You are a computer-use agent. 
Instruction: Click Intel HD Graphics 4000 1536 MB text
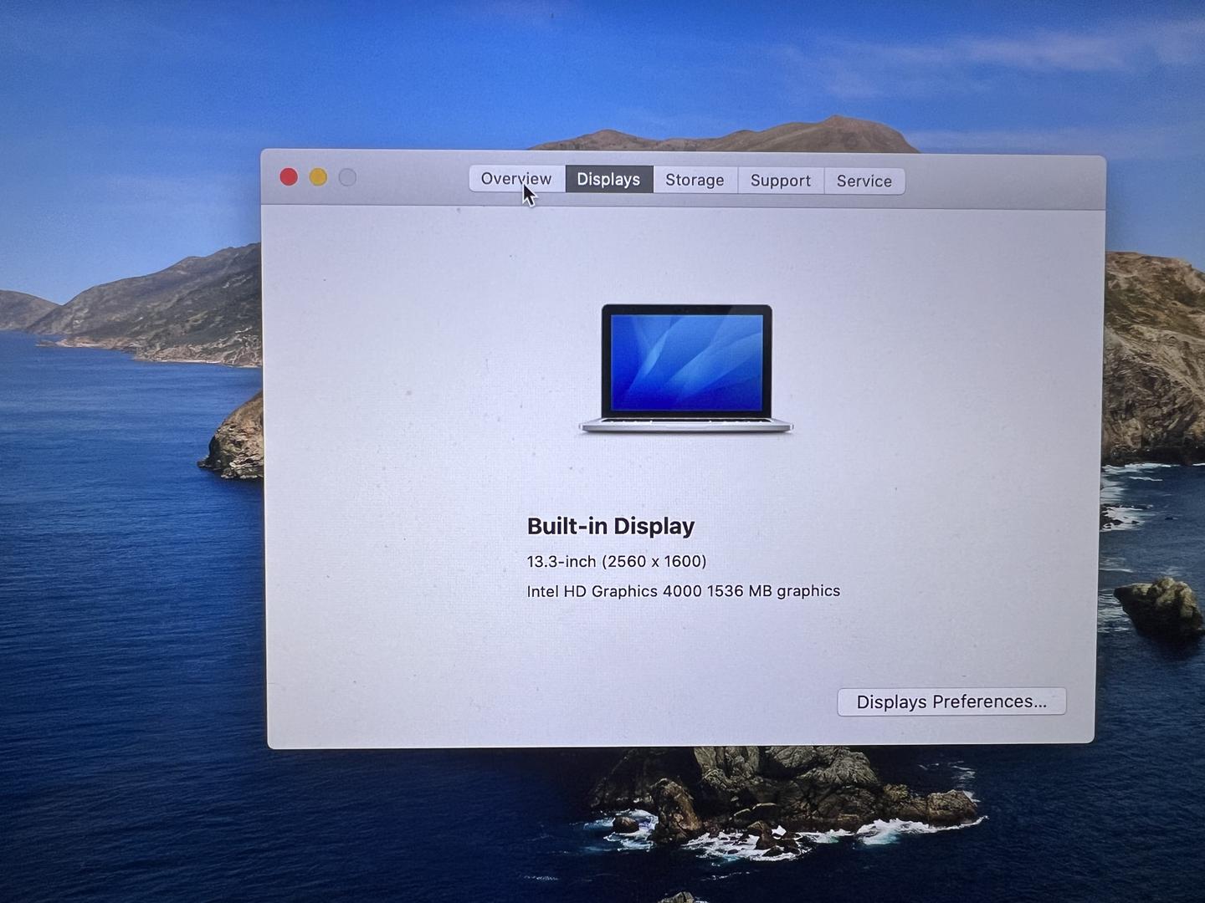coord(683,591)
